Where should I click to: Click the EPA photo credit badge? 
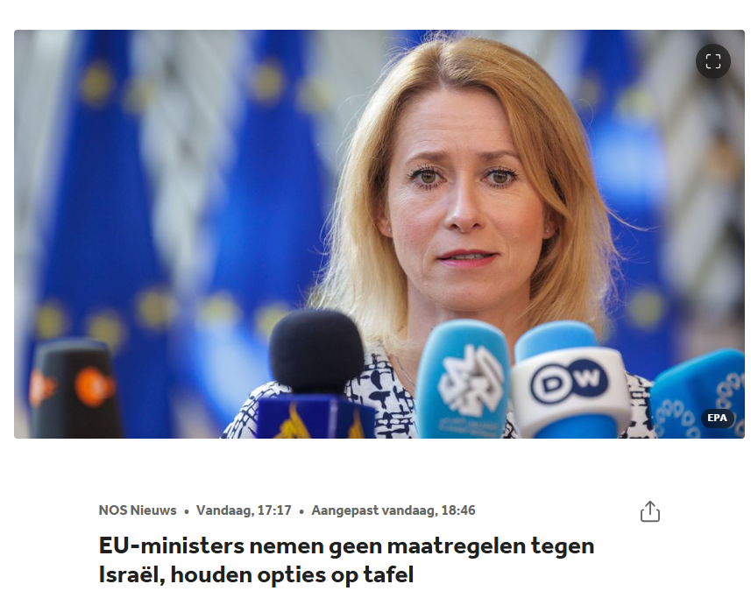tap(717, 418)
